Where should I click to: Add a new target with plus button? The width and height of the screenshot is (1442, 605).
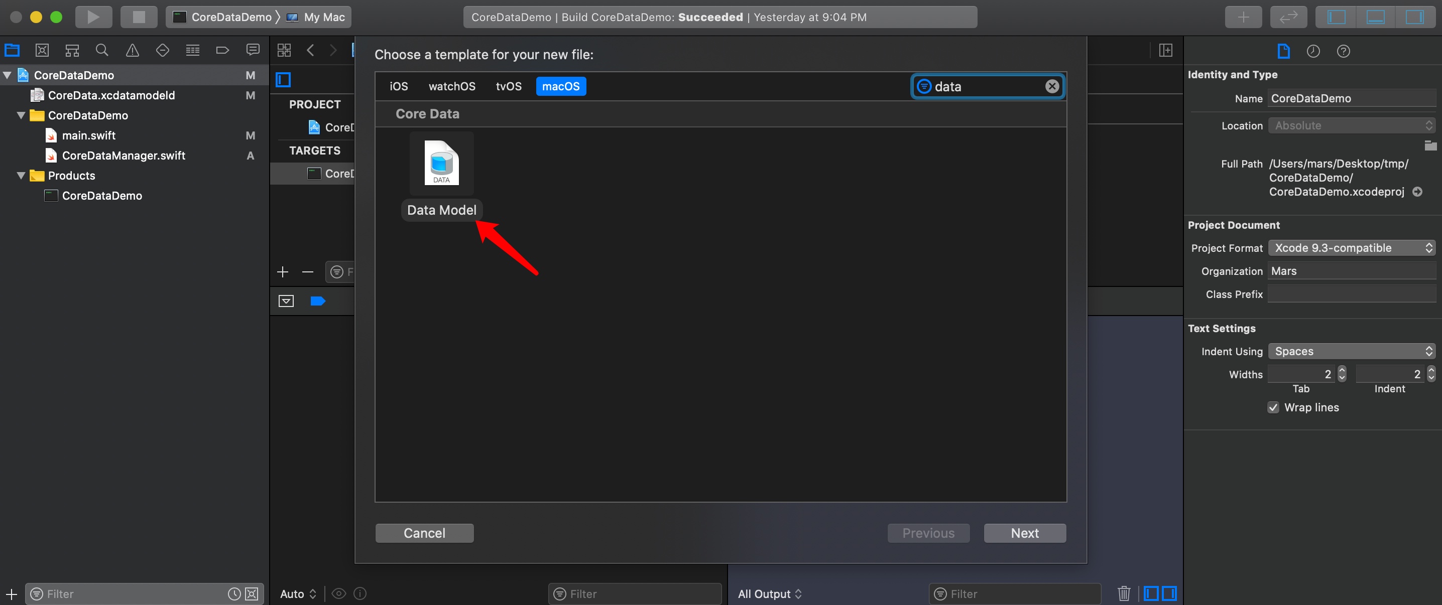pyautogui.click(x=283, y=272)
